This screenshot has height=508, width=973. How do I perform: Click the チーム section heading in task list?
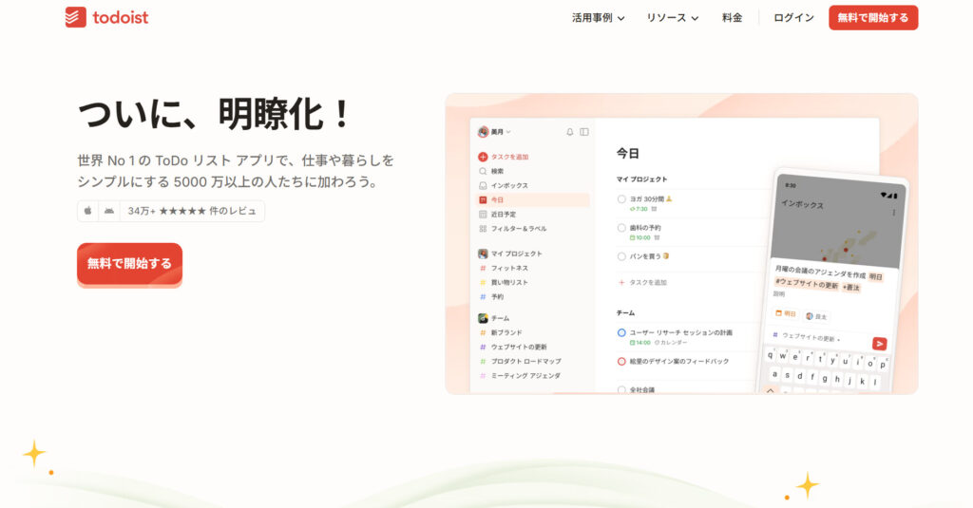pyautogui.click(x=625, y=312)
